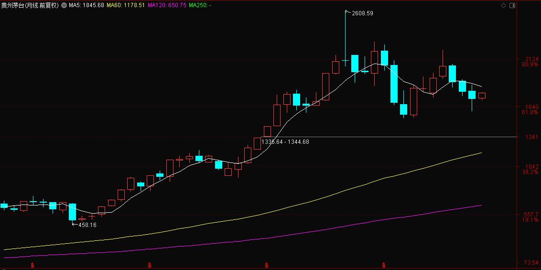Viewport: 541px width, 270px height.
Task: Click the rightmost red S marker at bottom
Action: 384,265
